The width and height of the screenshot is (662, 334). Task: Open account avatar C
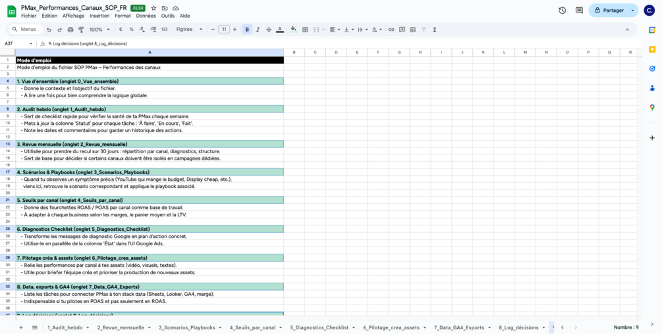[649, 11]
